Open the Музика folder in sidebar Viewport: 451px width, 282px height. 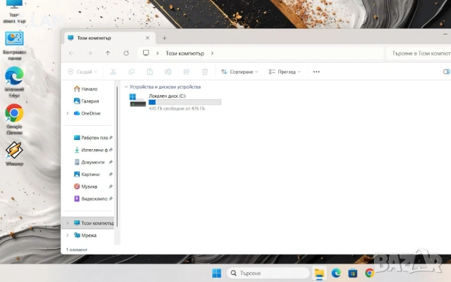pos(89,186)
